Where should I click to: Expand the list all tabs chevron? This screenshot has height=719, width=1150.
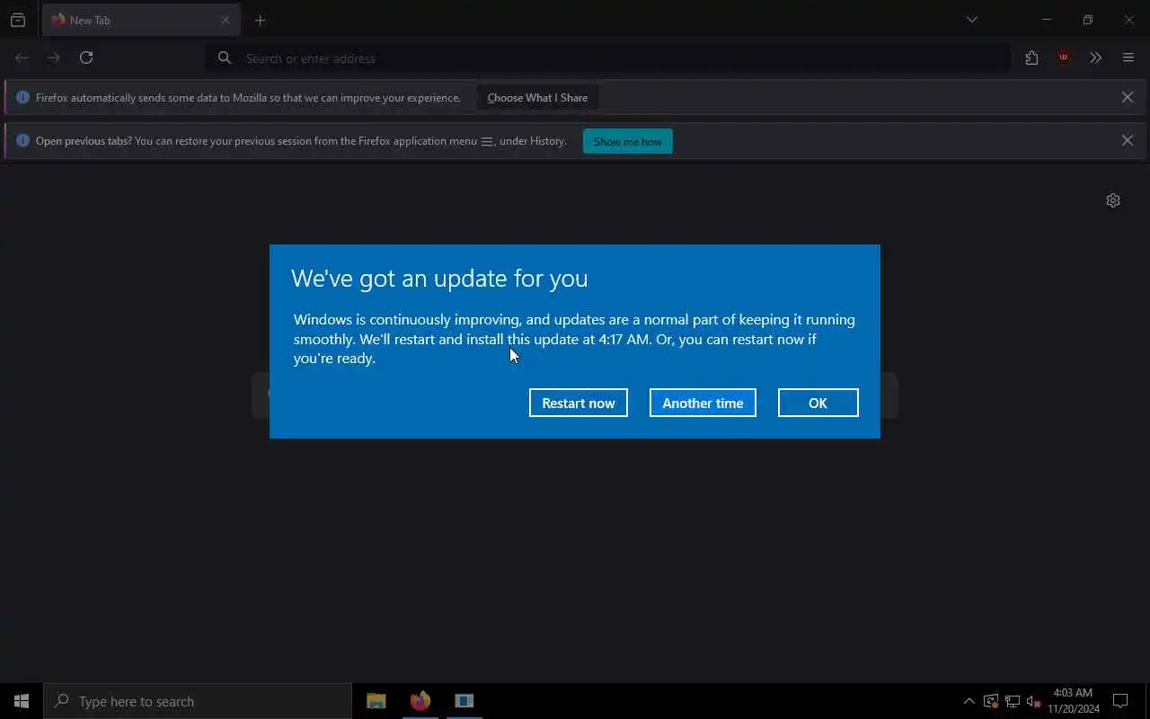pos(971,20)
